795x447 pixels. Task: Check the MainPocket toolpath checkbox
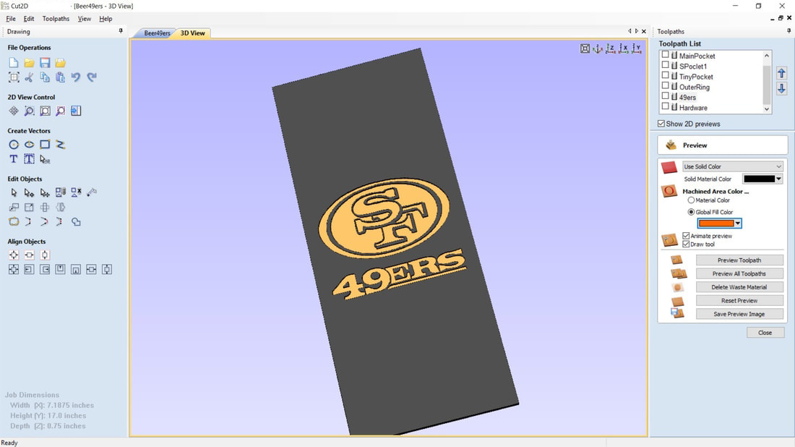[x=666, y=55]
